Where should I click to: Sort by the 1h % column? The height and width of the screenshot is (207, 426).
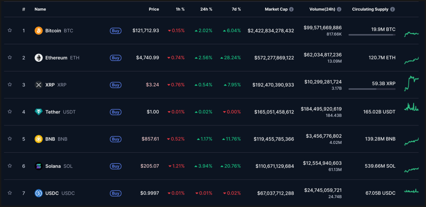[180, 9]
